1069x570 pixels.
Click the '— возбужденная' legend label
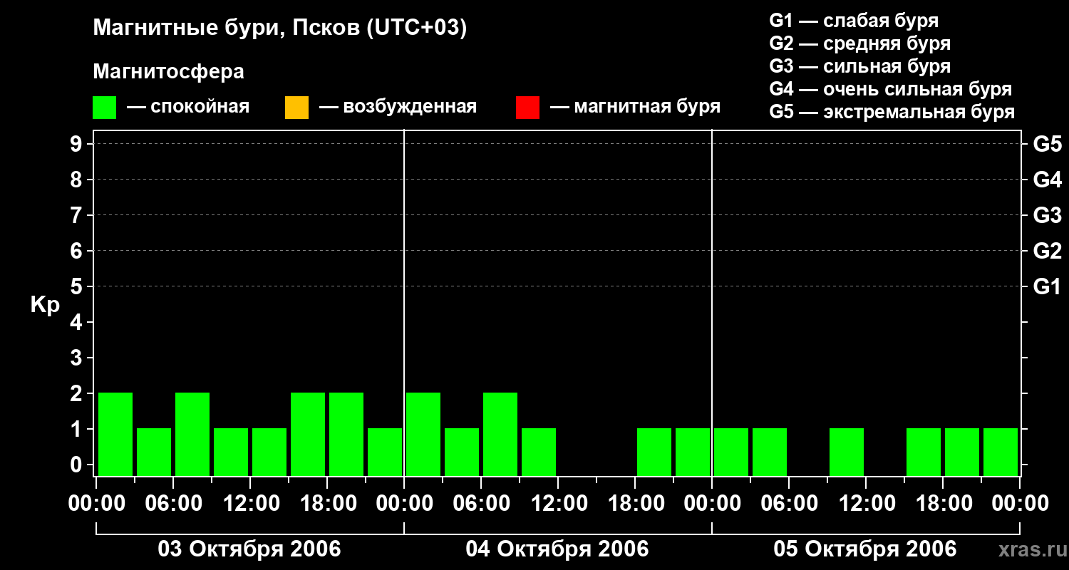pos(398,107)
